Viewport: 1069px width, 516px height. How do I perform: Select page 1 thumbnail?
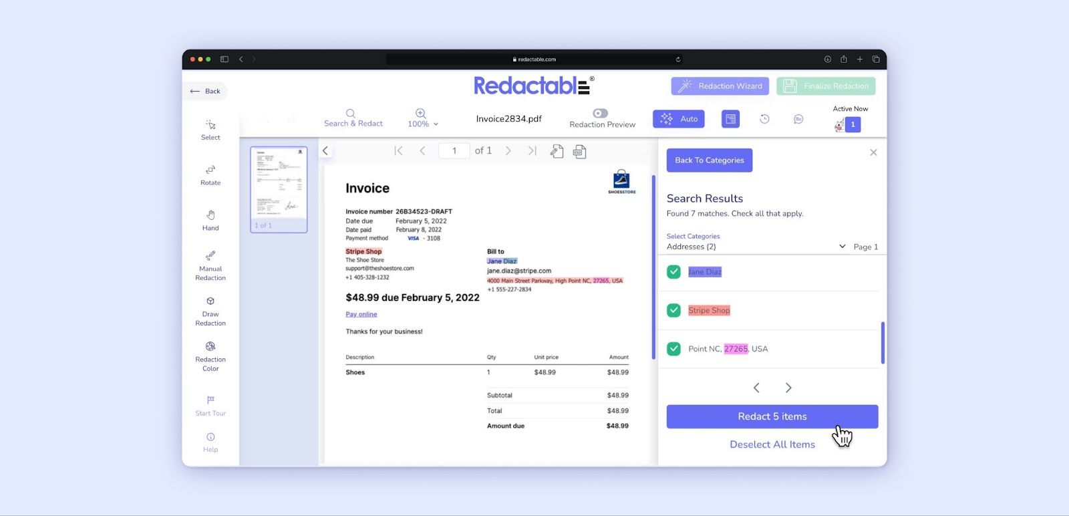[x=279, y=189]
